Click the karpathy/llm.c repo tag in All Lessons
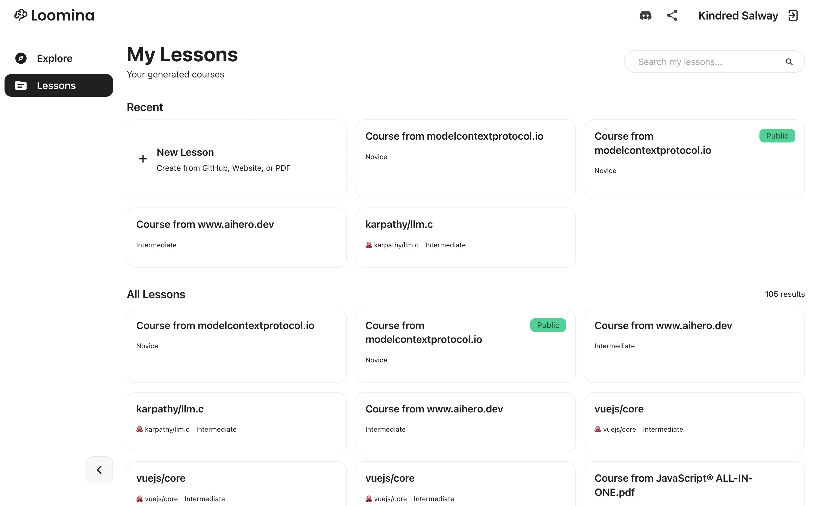Screen dimensions: 814x506 click(163, 429)
